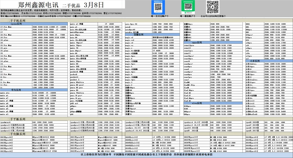
Task: Select the reno11 price cell 256G 1100 512G 12500
Action: point(221,53)
